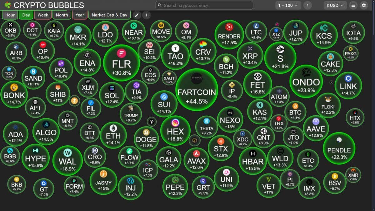Click the CAKE bunny bubble icon
The image size is (375, 211).
pos(330,57)
